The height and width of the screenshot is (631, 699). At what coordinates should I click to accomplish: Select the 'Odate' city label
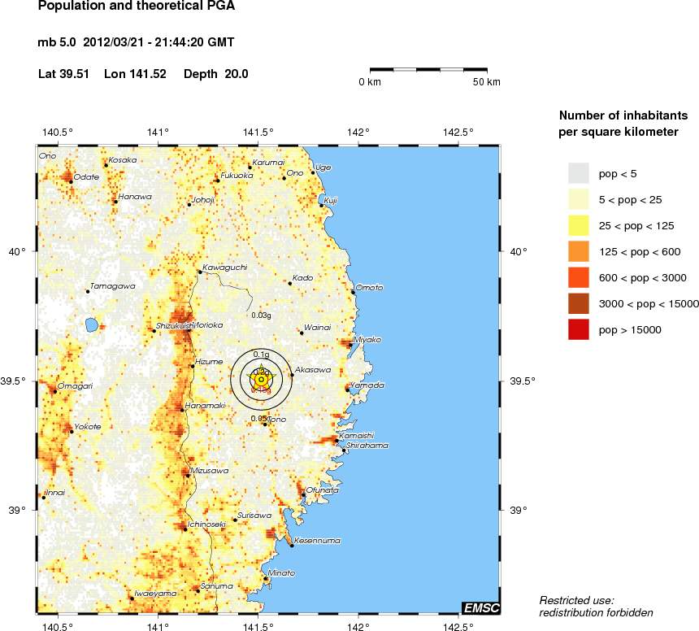(86, 177)
